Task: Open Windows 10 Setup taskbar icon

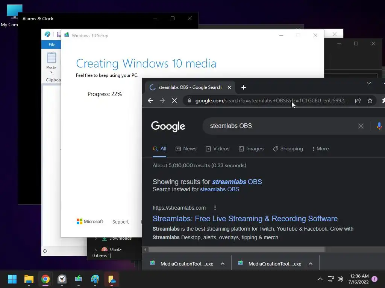Action: 79,279
